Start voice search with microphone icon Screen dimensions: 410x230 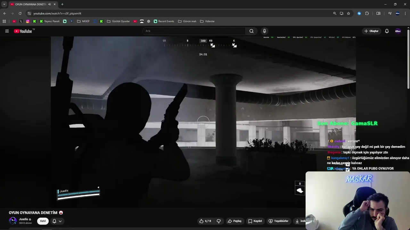pos(264,31)
